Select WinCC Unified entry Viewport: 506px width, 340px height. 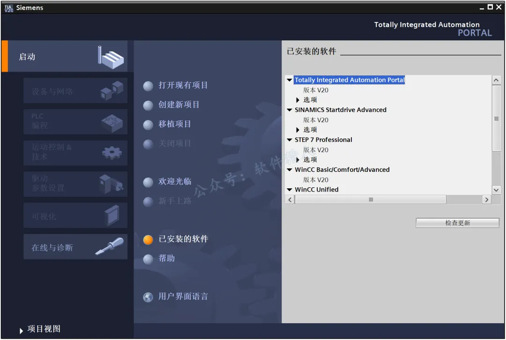pos(317,190)
